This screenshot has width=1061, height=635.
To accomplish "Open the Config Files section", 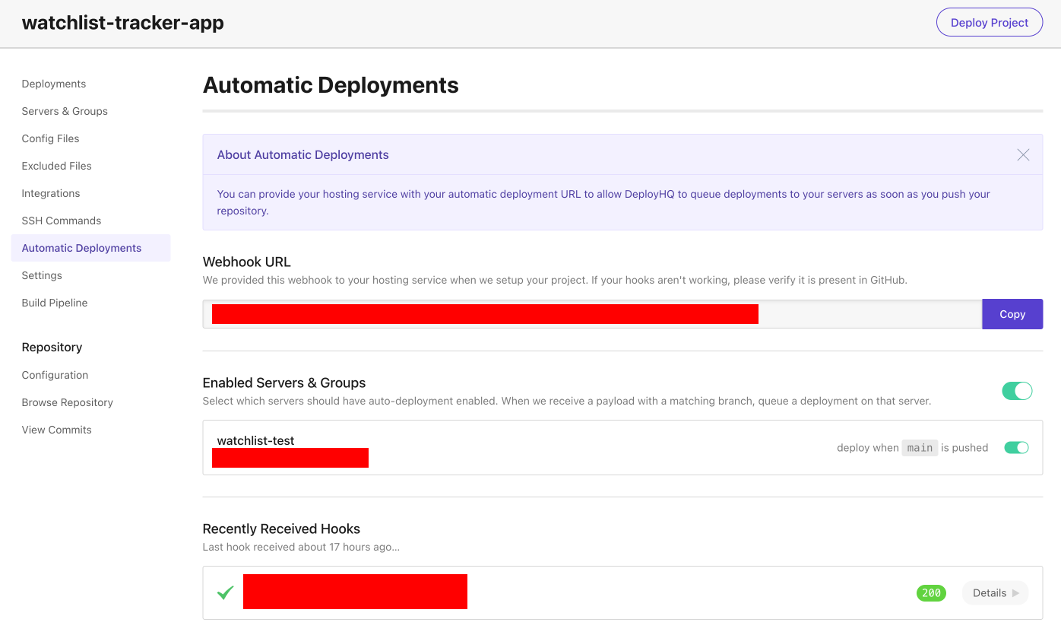I will tap(50, 138).
